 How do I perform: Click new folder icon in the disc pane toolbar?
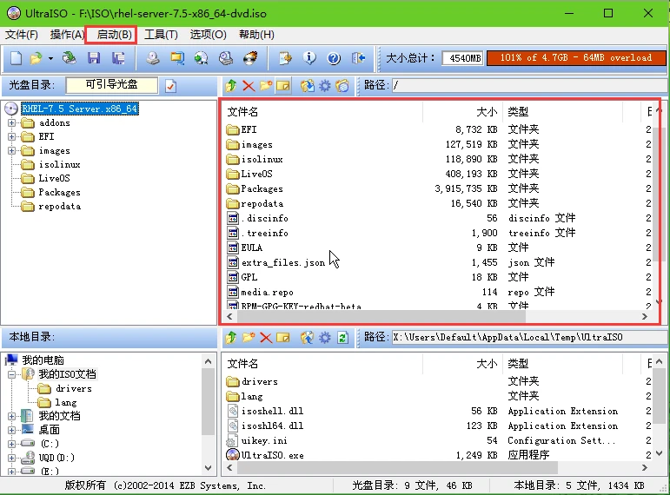pyautogui.click(x=265, y=85)
